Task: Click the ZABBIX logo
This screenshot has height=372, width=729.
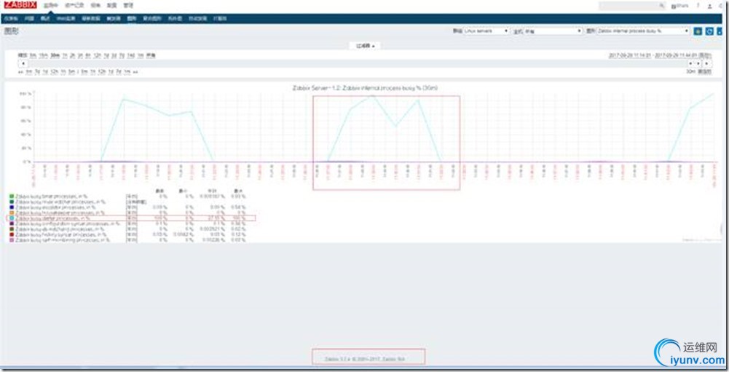Action: click(x=20, y=5)
